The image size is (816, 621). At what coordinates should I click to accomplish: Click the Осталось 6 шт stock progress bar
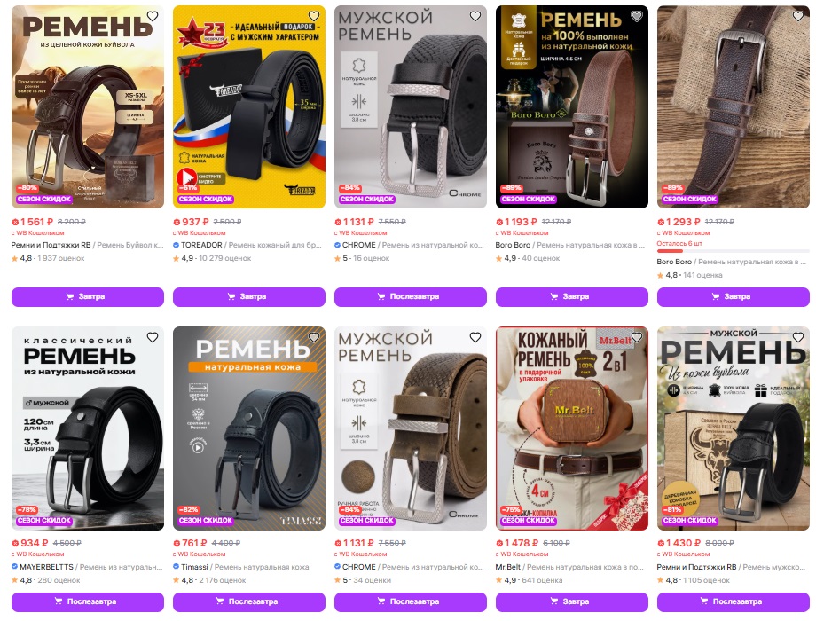733,251
